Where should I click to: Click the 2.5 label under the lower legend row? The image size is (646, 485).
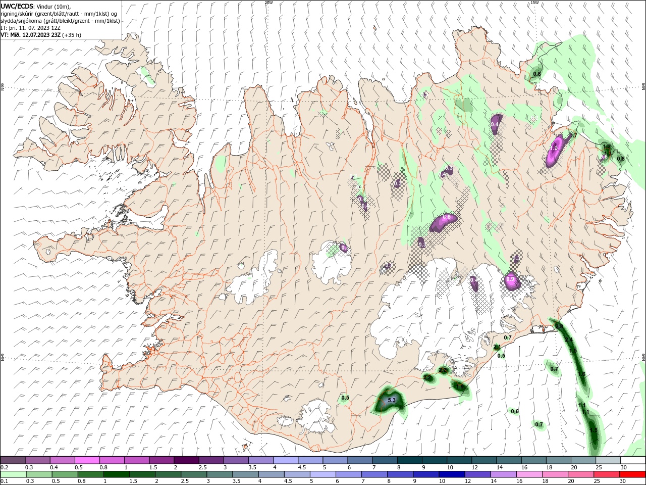pos(184,481)
